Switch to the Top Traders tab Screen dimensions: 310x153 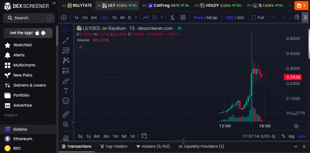[114, 146]
